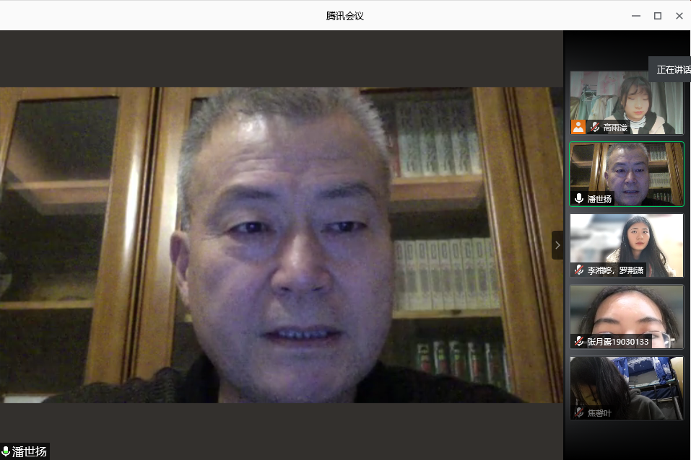This screenshot has height=460, width=691.
Task: Click the 潘世扬 name label under main video
Action: 30,452
